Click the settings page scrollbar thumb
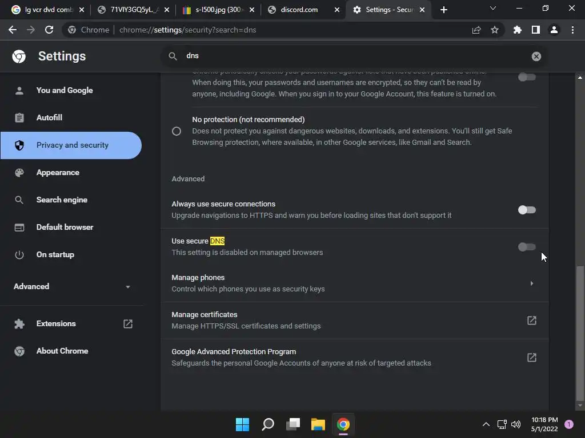The image size is (585, 438). pos(580,333)
